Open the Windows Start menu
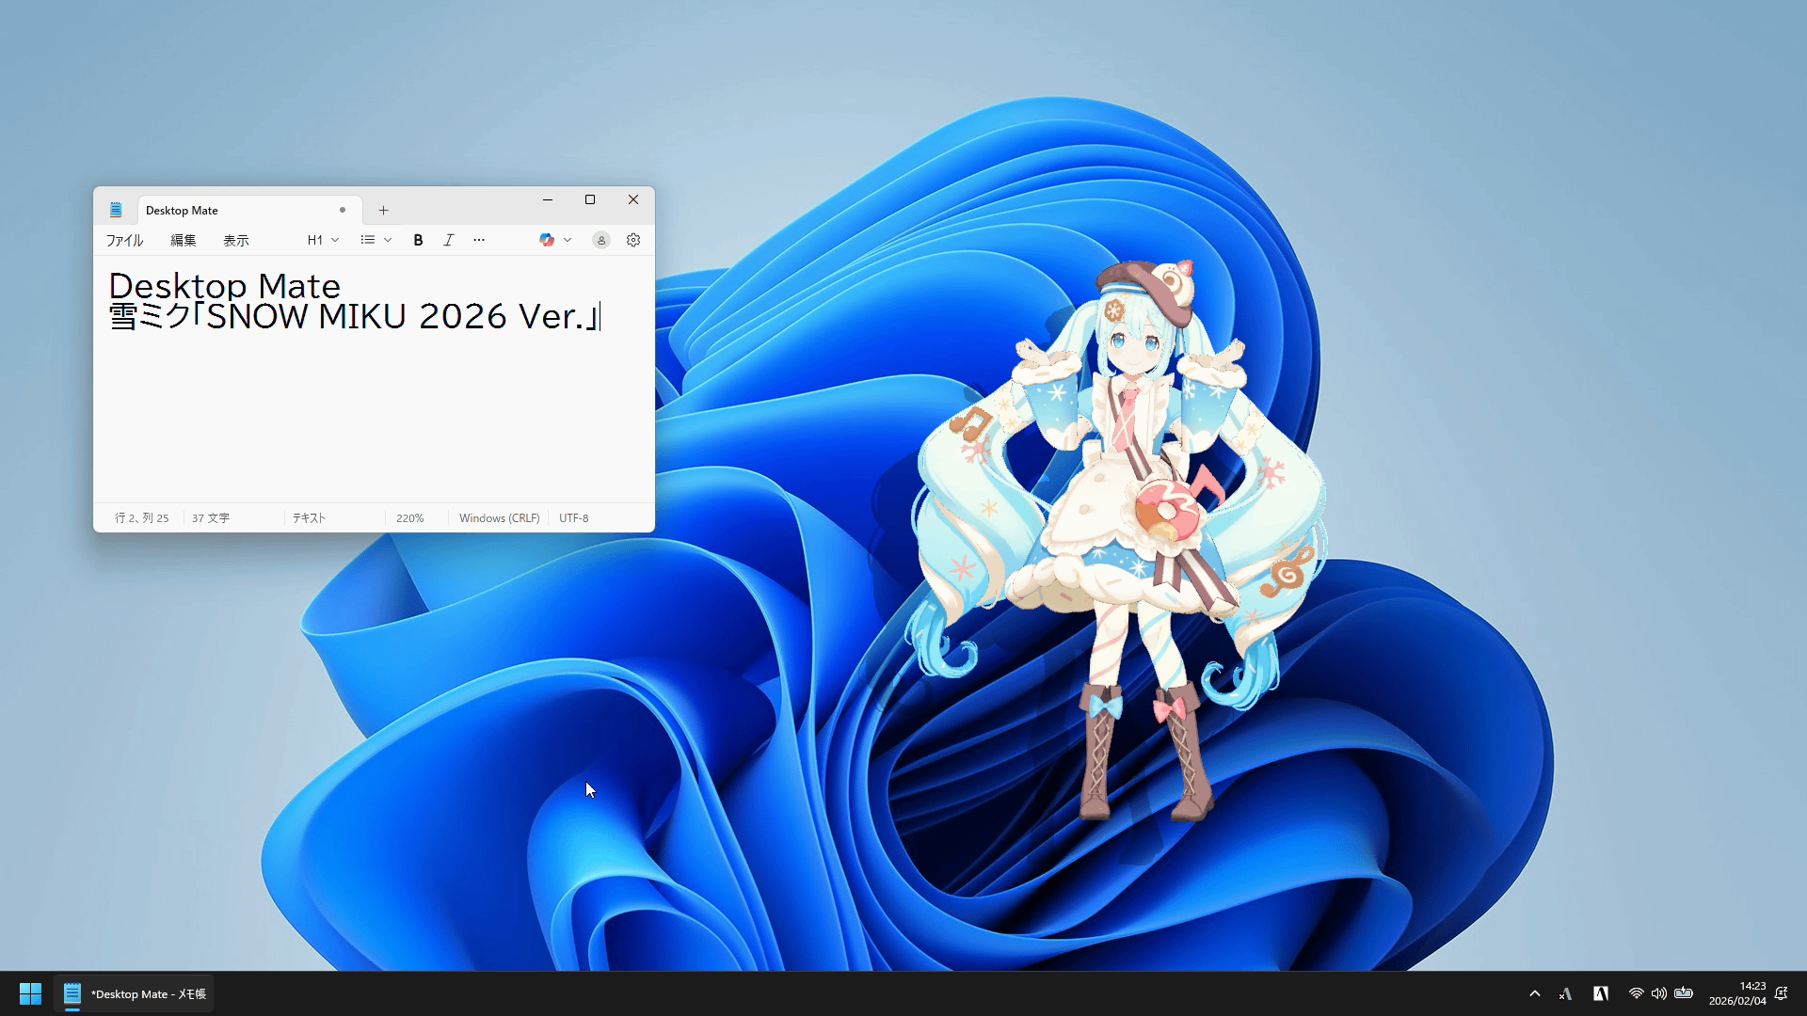This screenshot has height=1016, width=1807. click(x=30, y=993)
